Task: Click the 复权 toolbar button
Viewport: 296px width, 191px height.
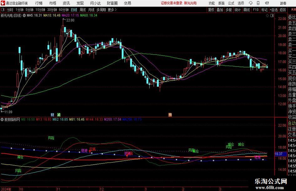Action: click(211, 10)
